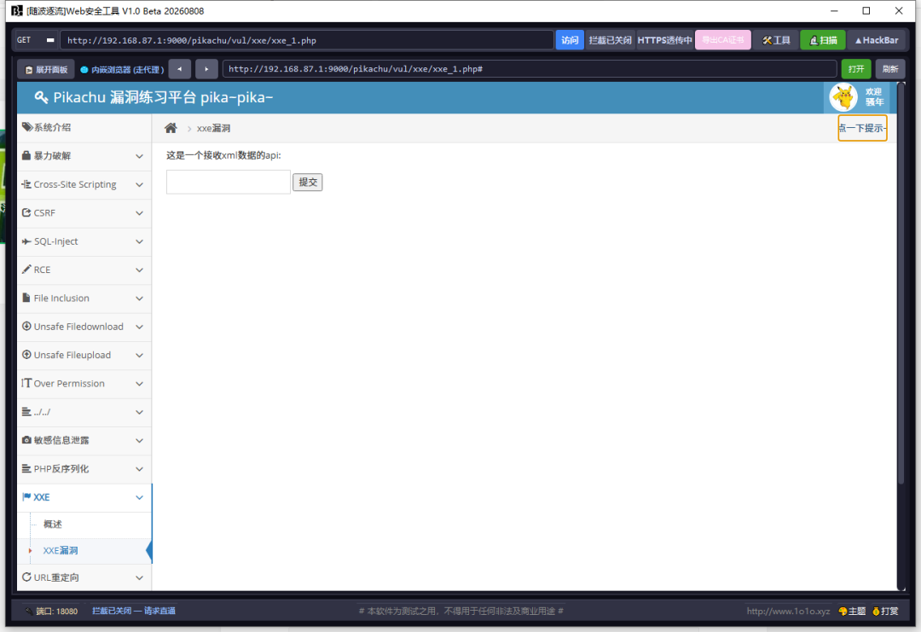Collapse the XXE sidebar section

(84, 497)
